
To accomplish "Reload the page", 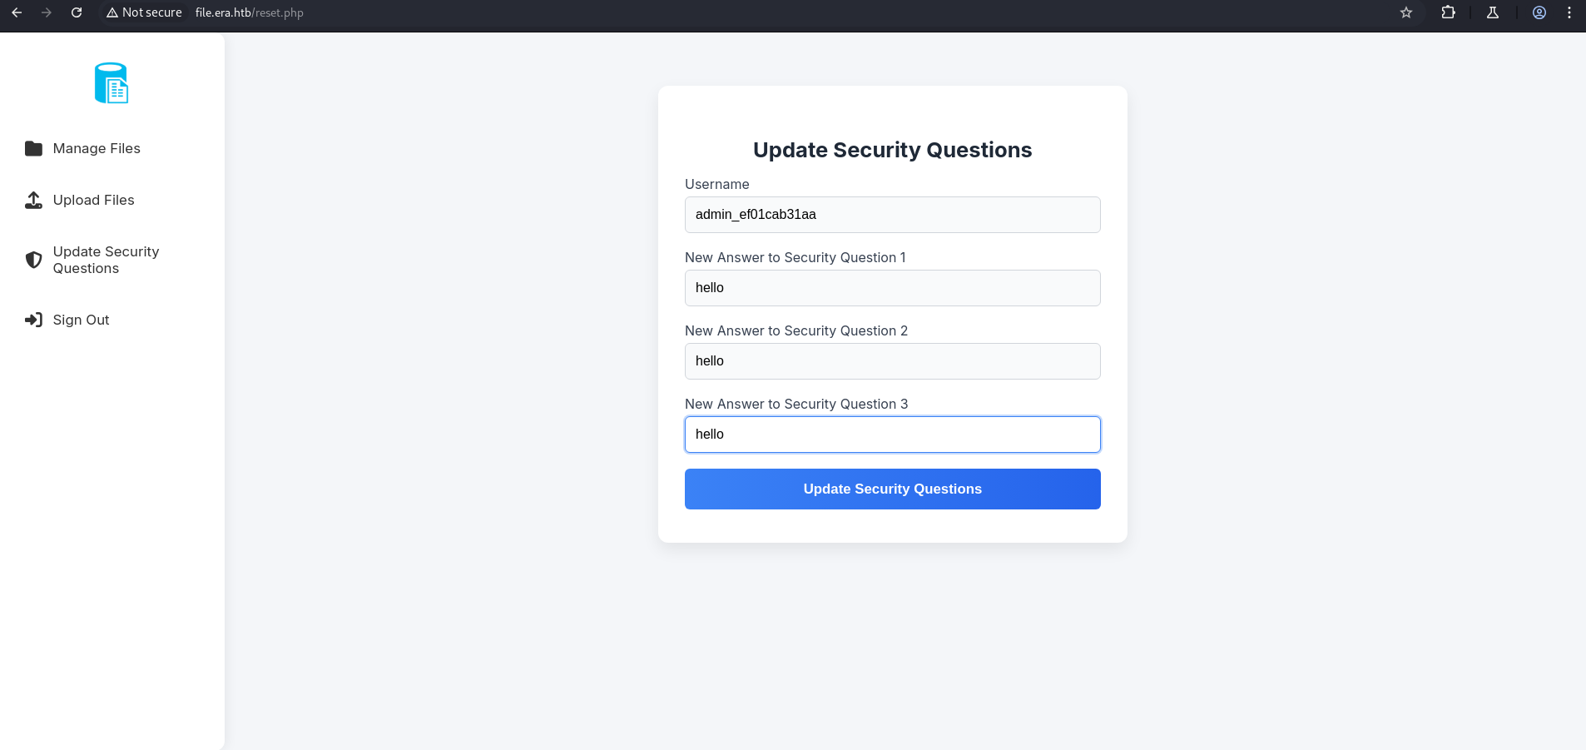I will pos(77,12).
